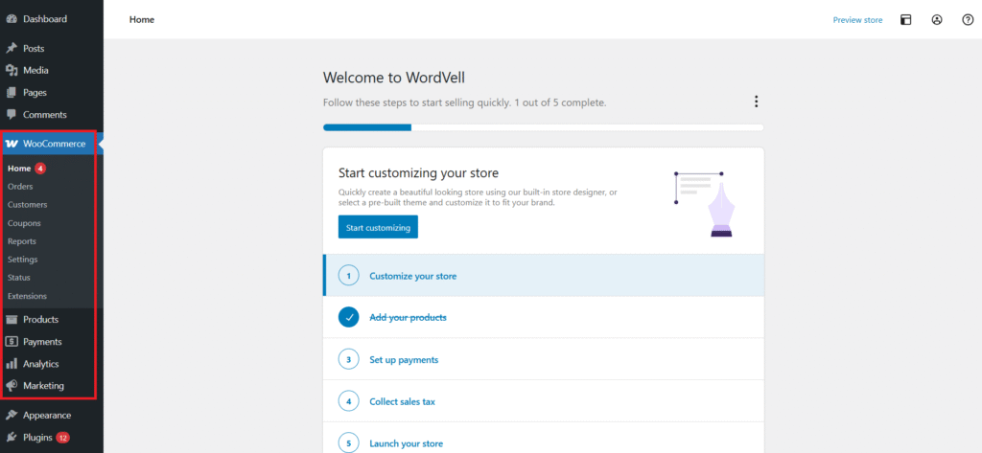Screen dimensions: 982x453
Task: Open the task list three-dot options menu
Action: pyautogui.click(x=756, y=102)
